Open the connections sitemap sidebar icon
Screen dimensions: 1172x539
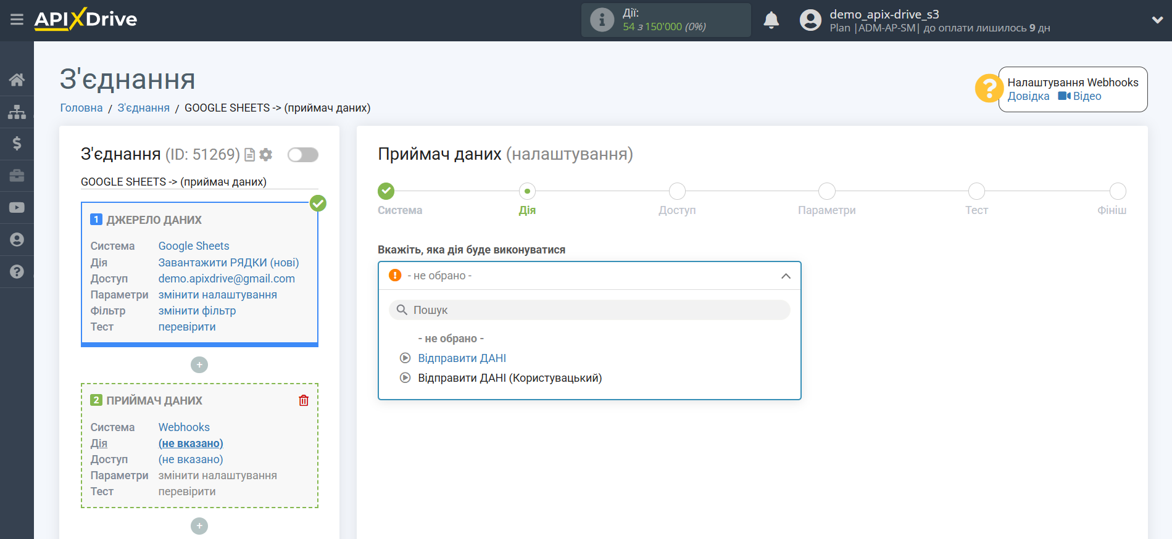point(17,112)
